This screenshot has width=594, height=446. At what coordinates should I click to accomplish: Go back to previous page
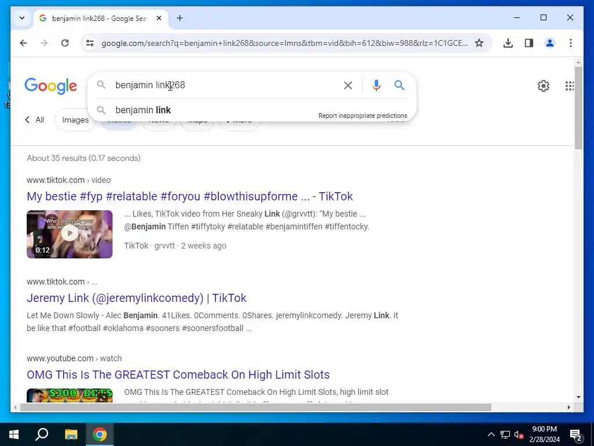pyautogui.click(x=23, y=43)
